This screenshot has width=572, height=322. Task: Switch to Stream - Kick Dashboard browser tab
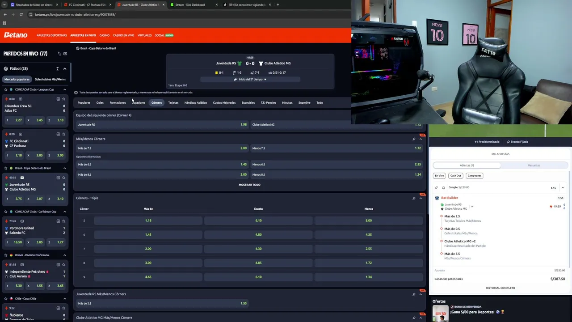193,4
